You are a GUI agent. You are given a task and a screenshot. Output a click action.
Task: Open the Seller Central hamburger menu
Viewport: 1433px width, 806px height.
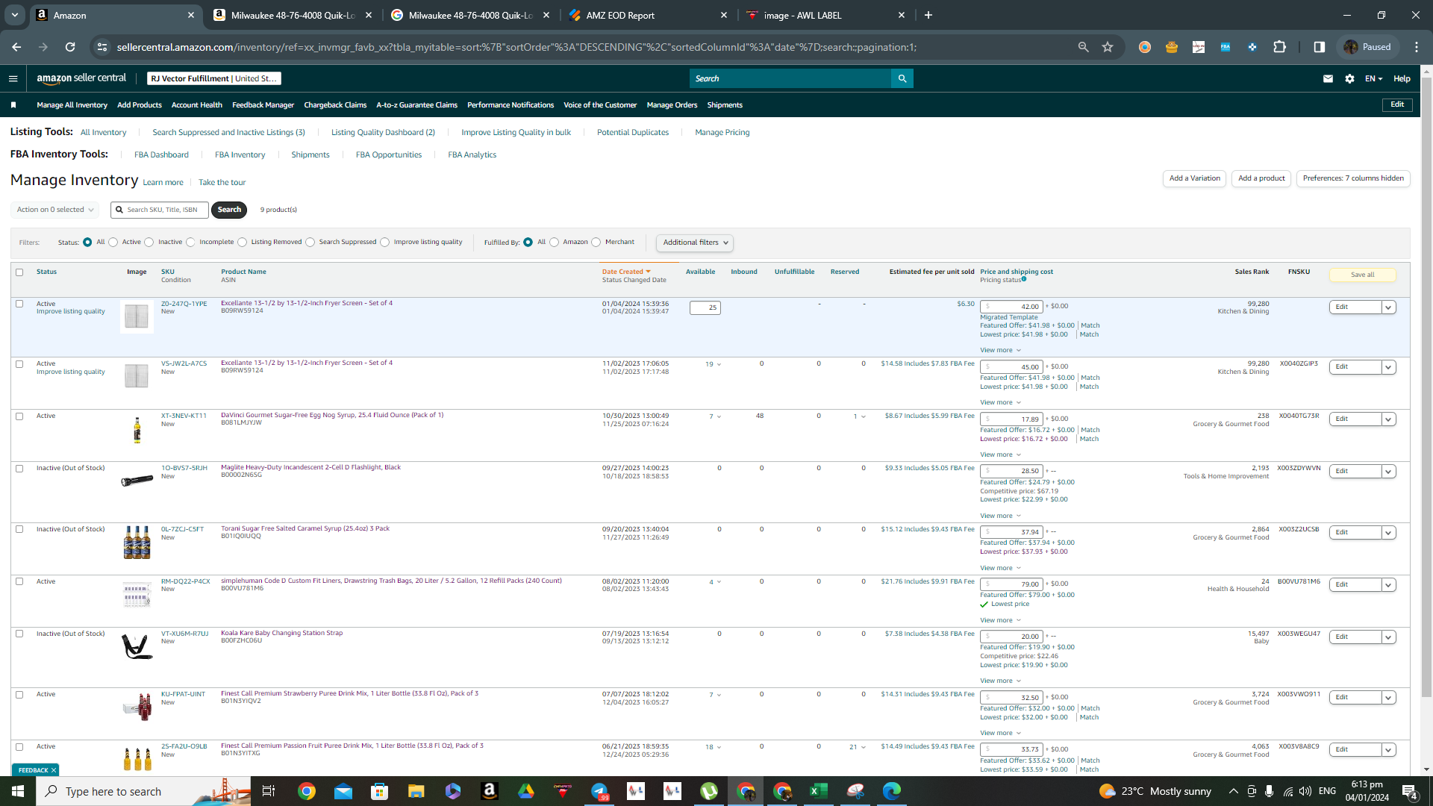click(13, 78)
